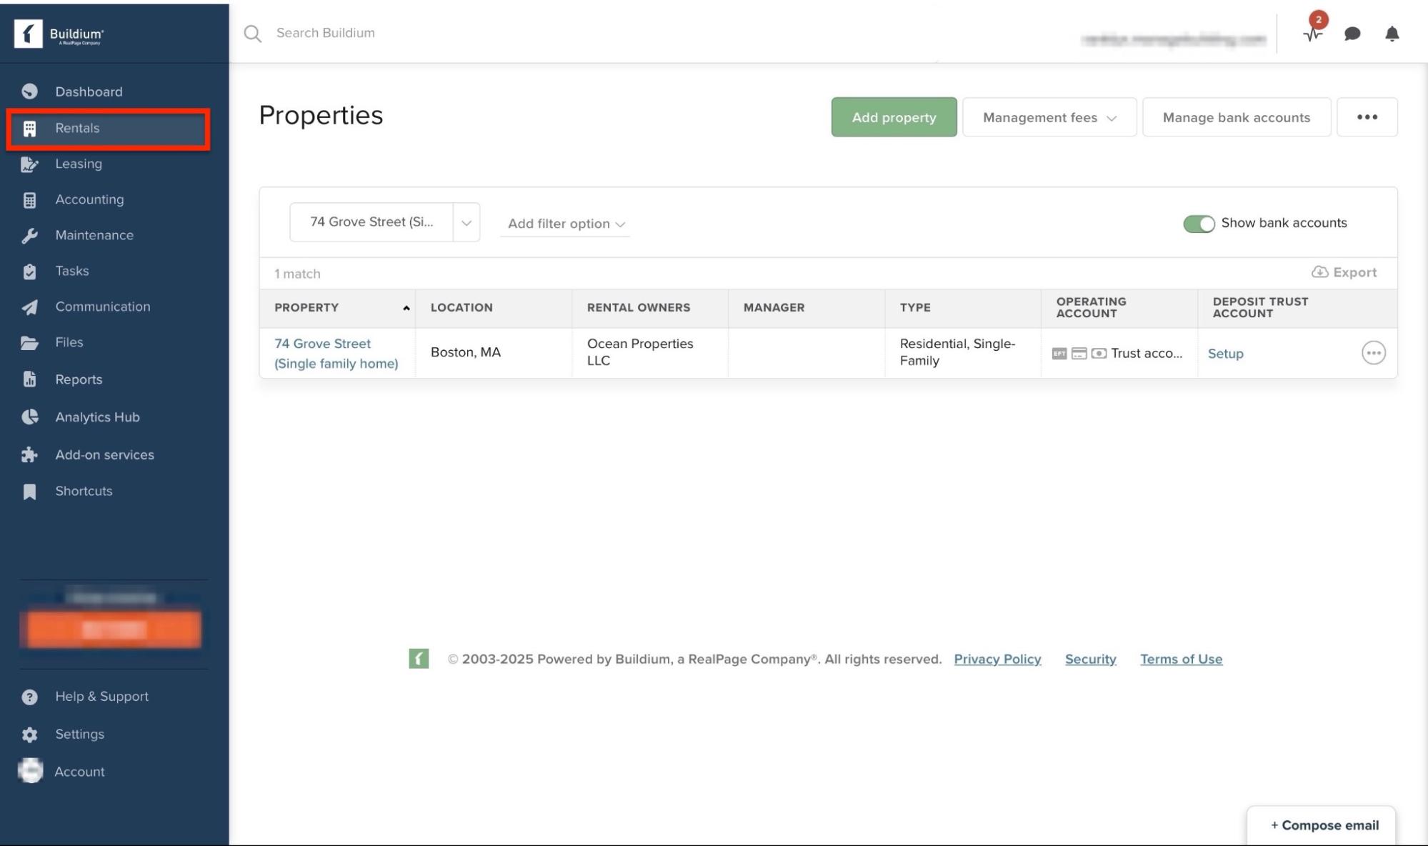Open the 74 Grove Street property filter dropdown
The width and height of the screenshot is (1428, 846).
[x=467, y=222]
